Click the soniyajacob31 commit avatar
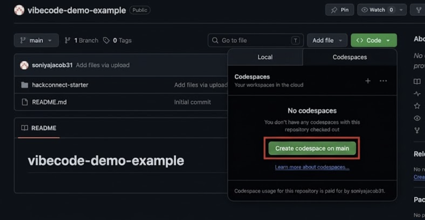 [24, 65]
